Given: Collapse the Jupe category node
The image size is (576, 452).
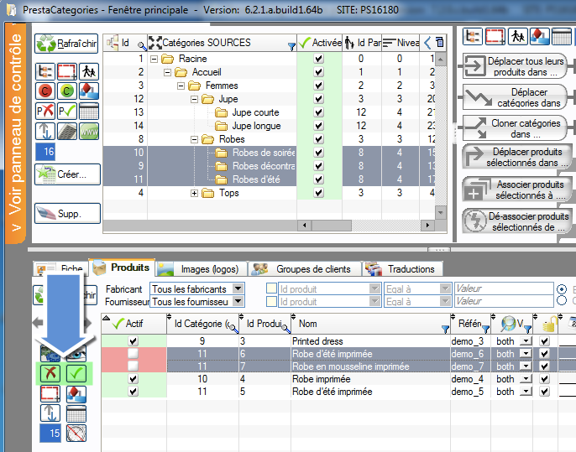Looking at the screenshot, I should pyautogui.click(x=195, y=99).
